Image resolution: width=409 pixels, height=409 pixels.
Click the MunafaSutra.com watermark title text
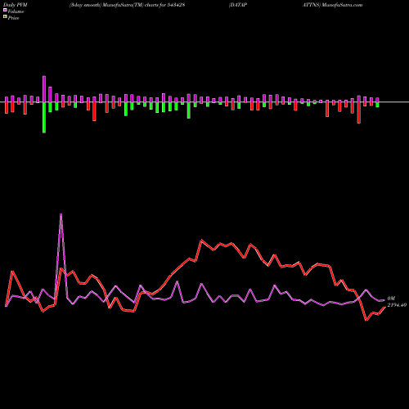pos(342,5)
